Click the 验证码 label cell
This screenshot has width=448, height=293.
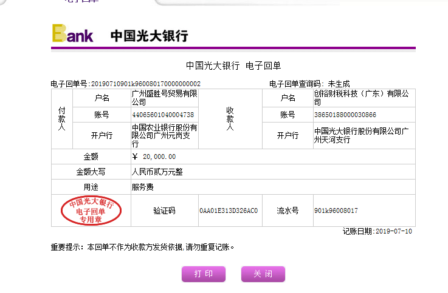click(x=164, y=210)
